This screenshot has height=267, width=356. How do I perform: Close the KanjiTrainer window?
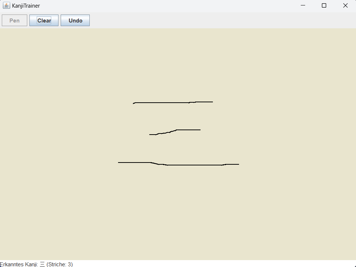pos(345,5)
